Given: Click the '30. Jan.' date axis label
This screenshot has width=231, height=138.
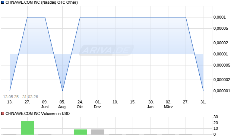Looking at the screenshot, I should click(151, 104).
